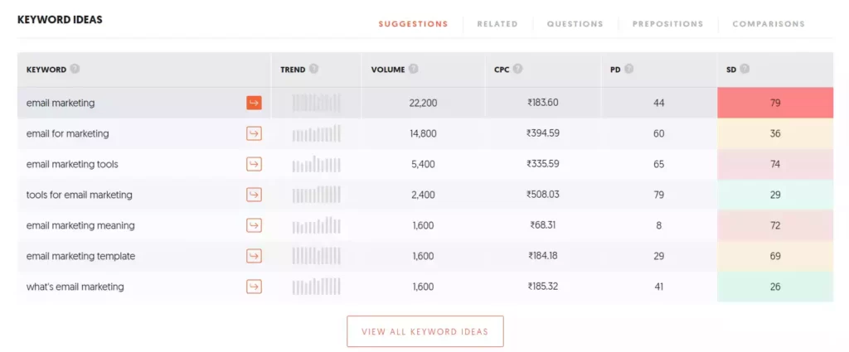Click keyword text 'email marketing tools'

tap(72, 164)
